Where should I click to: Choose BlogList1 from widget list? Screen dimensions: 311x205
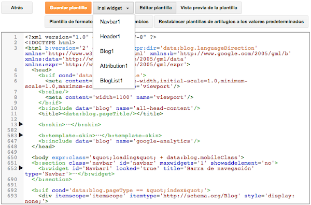[x=114, y=81]
